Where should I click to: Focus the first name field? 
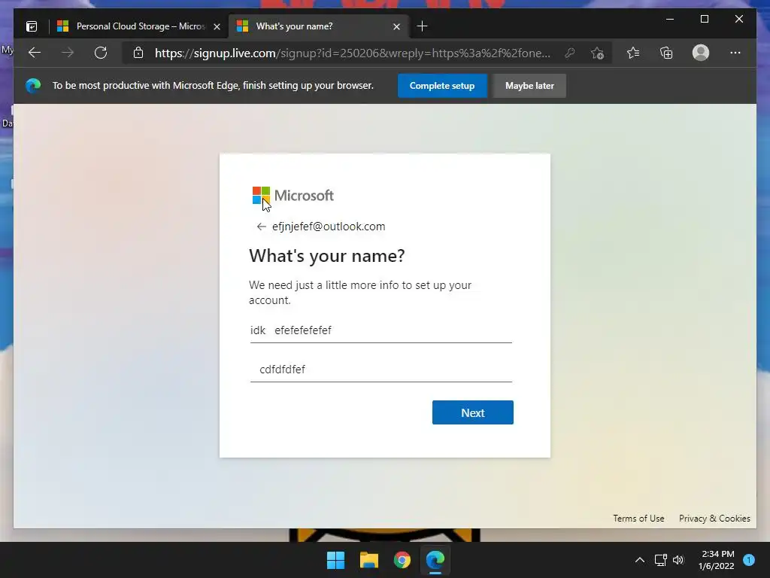(381, 330)
